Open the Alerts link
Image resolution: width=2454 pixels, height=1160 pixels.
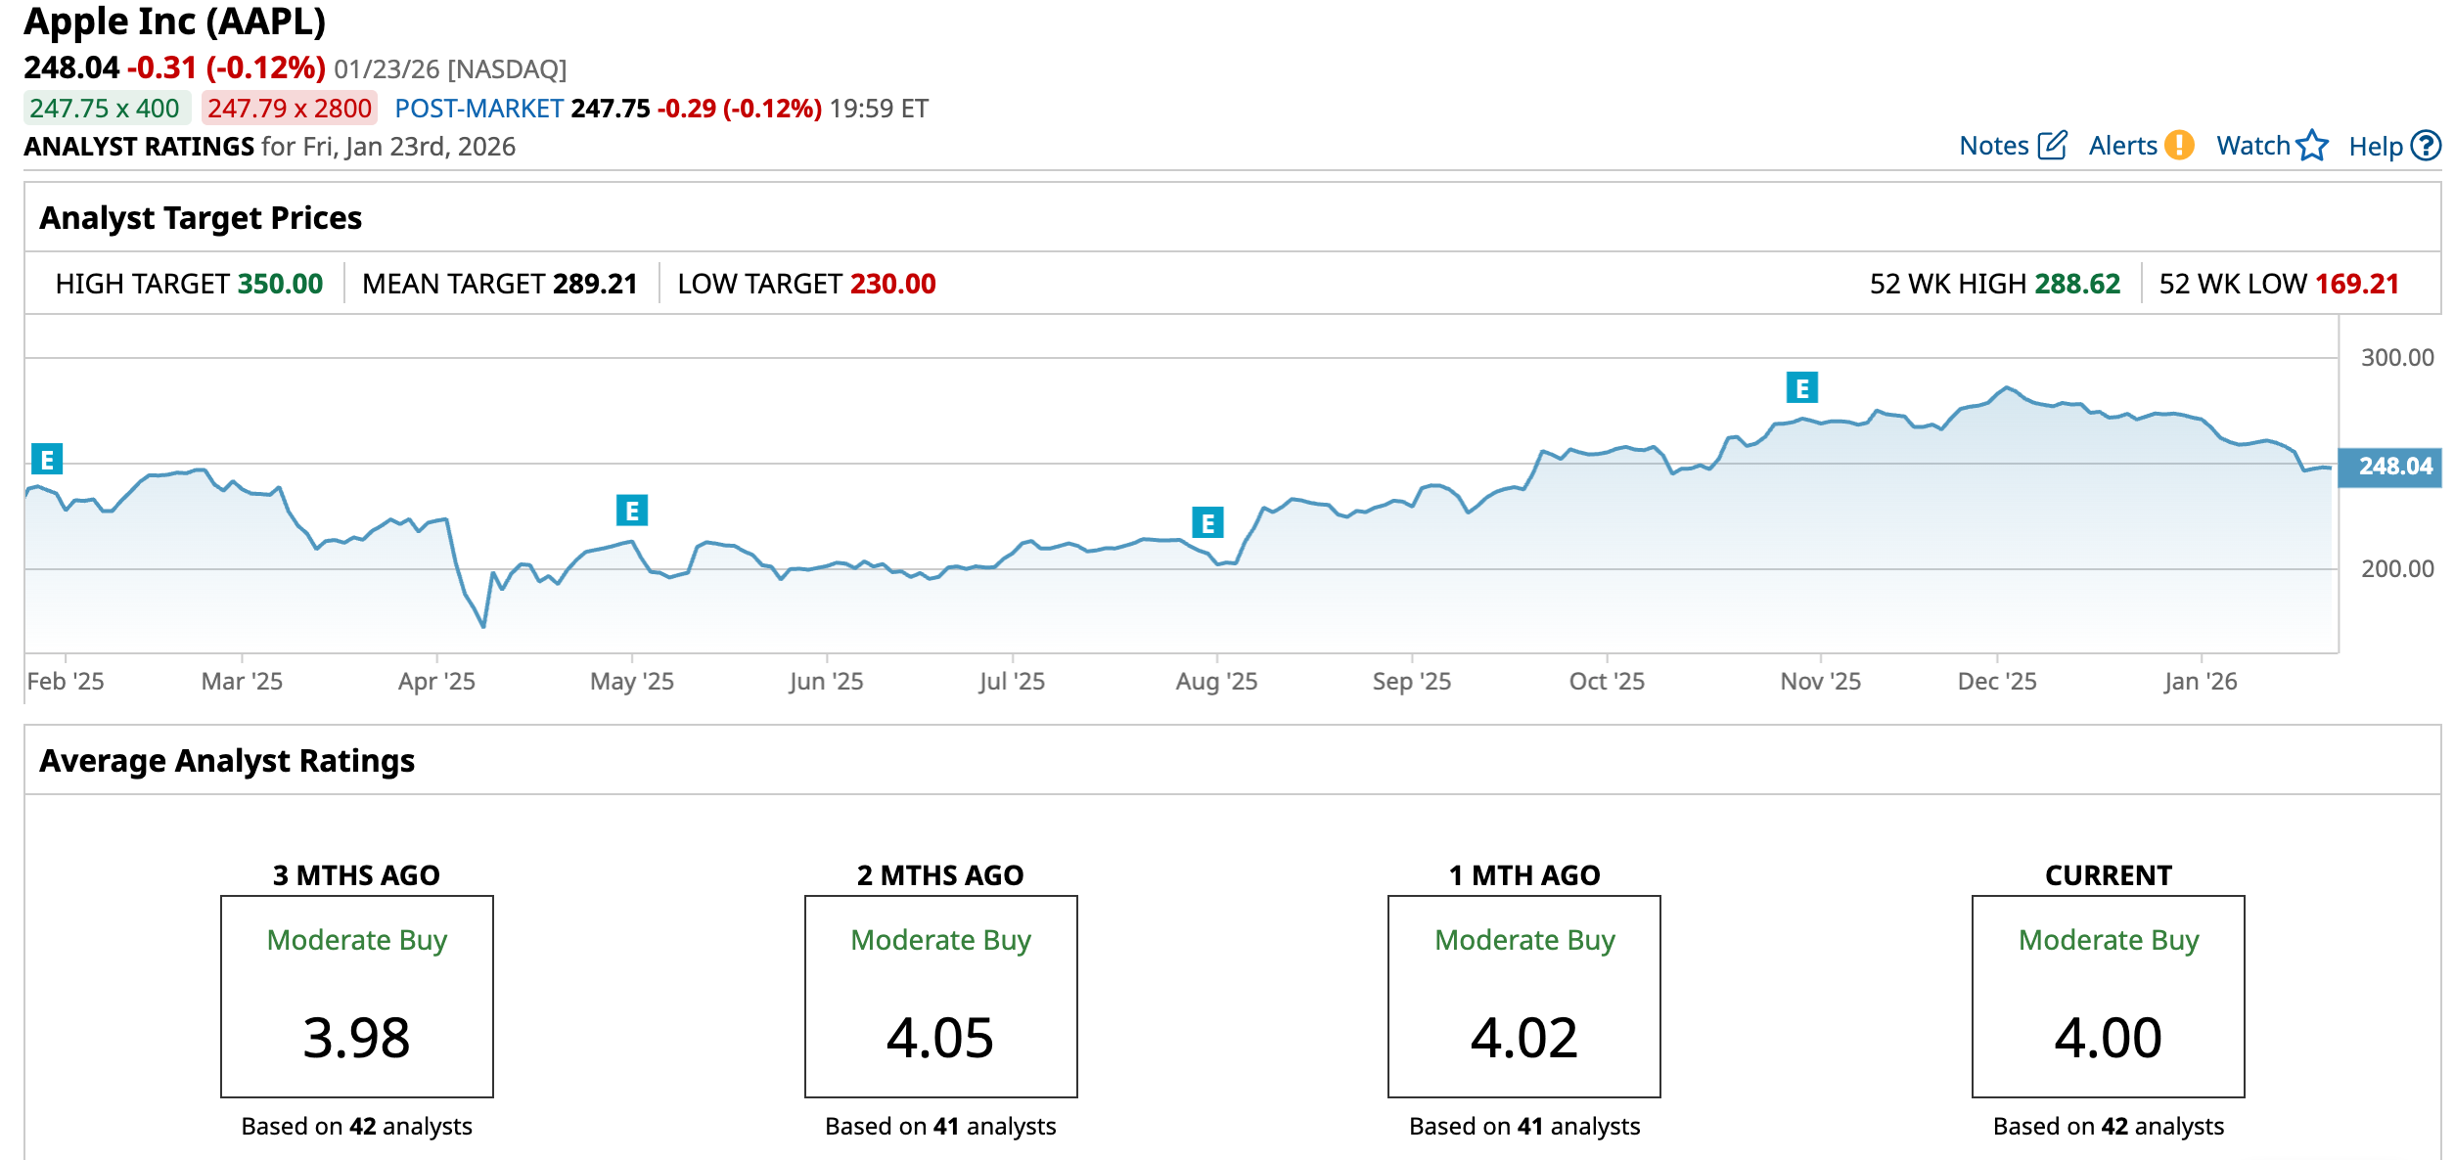tap(2122, 146)
